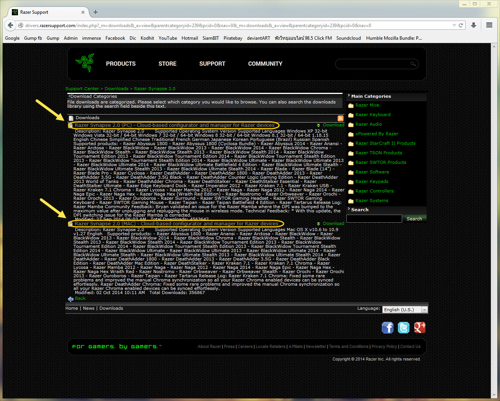Open the Careers footer link

point(245,347)
